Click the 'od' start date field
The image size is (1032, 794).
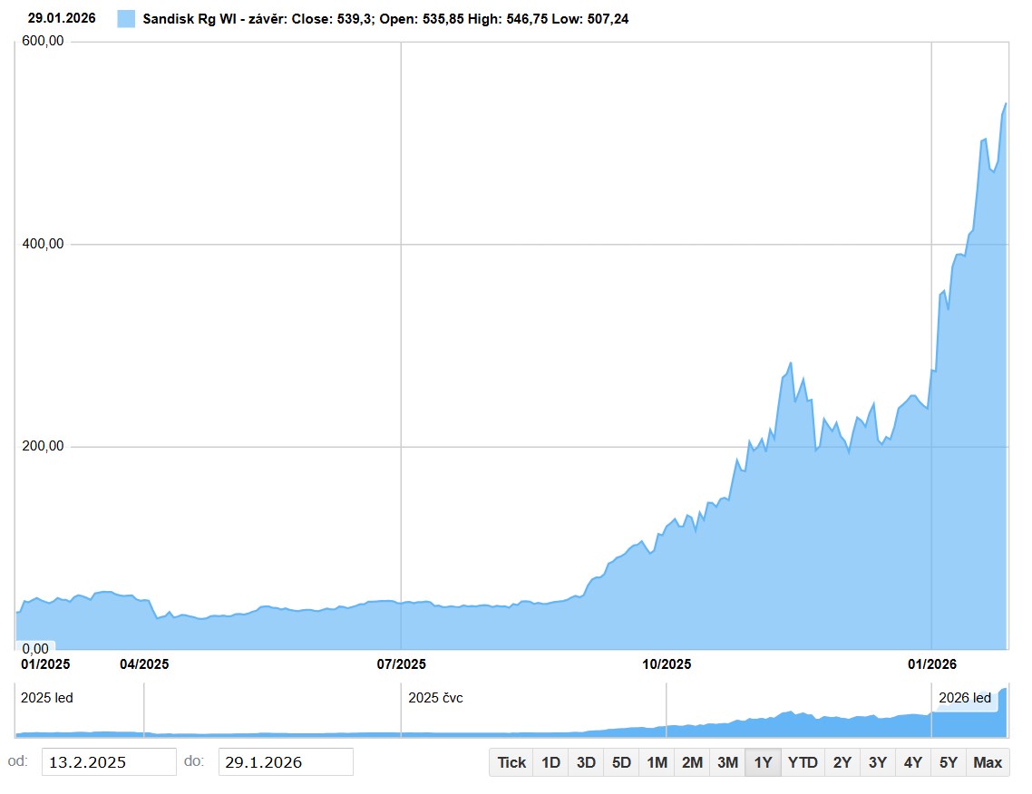coord(109,762)
